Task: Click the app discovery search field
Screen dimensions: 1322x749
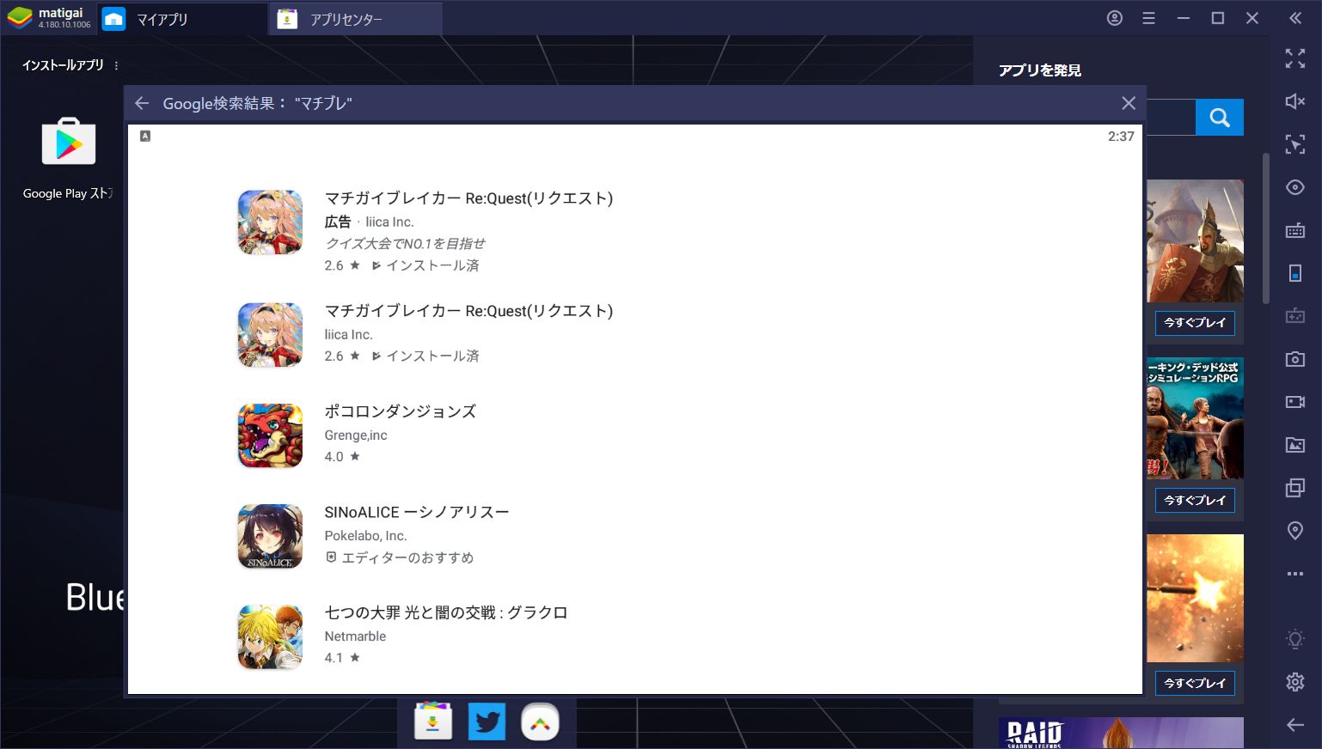Action: point(1171,118)
